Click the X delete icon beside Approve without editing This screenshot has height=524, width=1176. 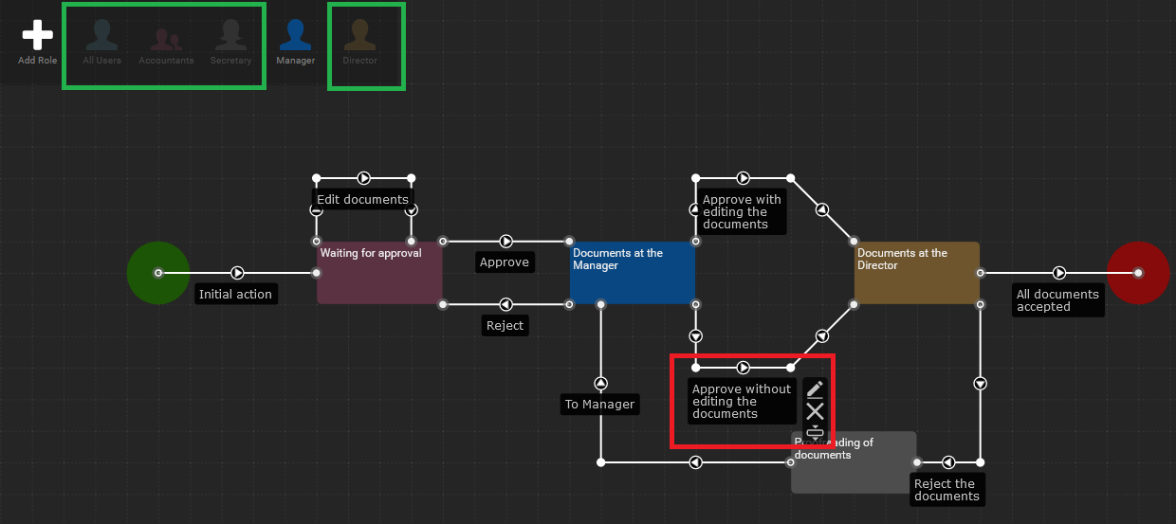coord(815,411)
